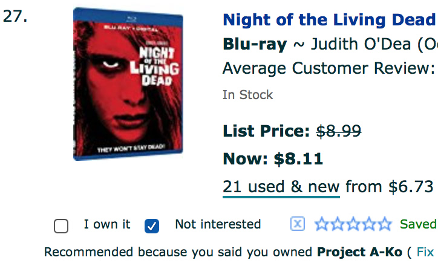Click the 'Now: $8.11' price
Screen dimensions: 438x266
point(273,159)
